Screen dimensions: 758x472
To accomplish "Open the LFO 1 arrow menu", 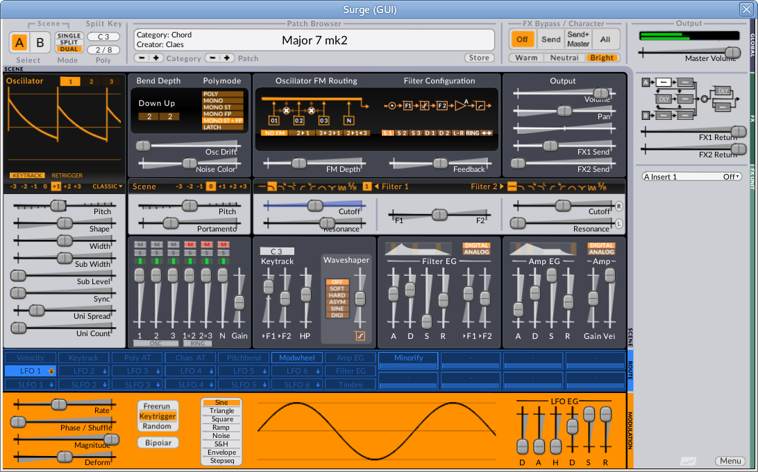I will tap(51, 371).
